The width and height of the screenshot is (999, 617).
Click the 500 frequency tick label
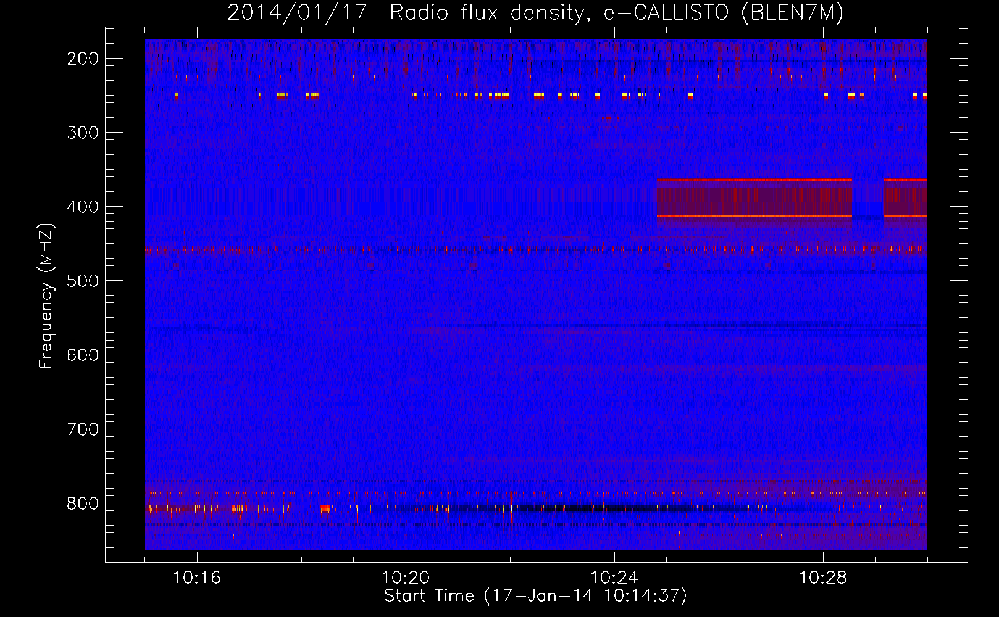click(83, 281)
